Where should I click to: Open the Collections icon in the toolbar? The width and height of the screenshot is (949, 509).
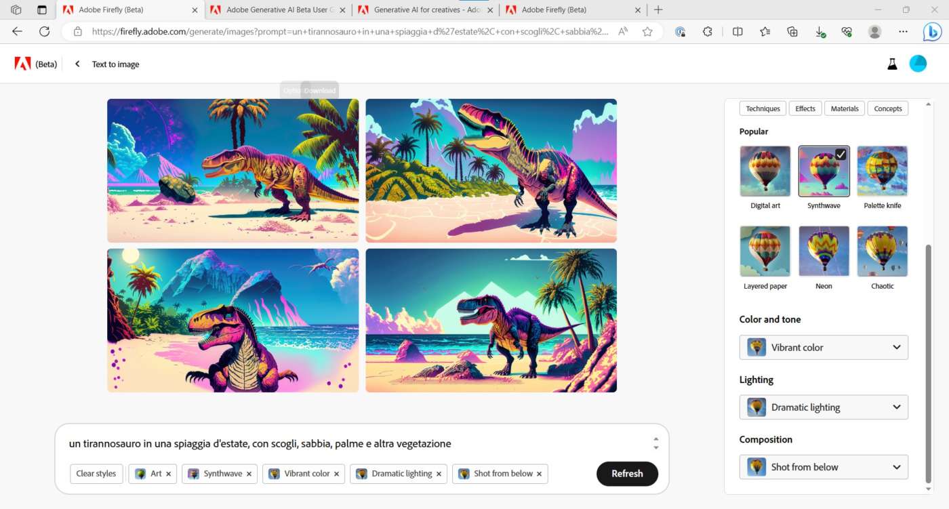[792, 31]
